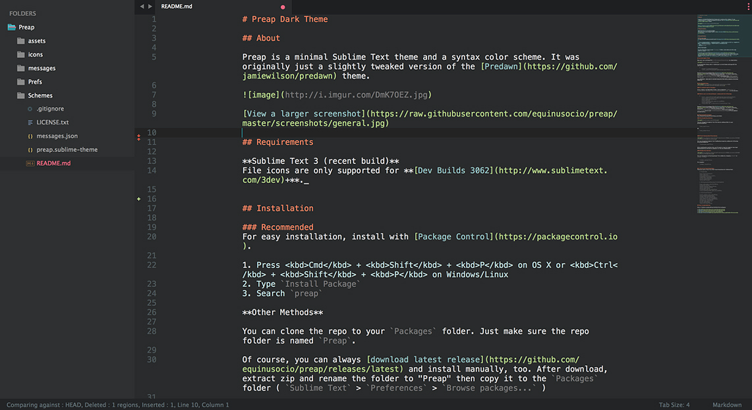
Task: Click the '## About' heading
Action: pos(261,38)
